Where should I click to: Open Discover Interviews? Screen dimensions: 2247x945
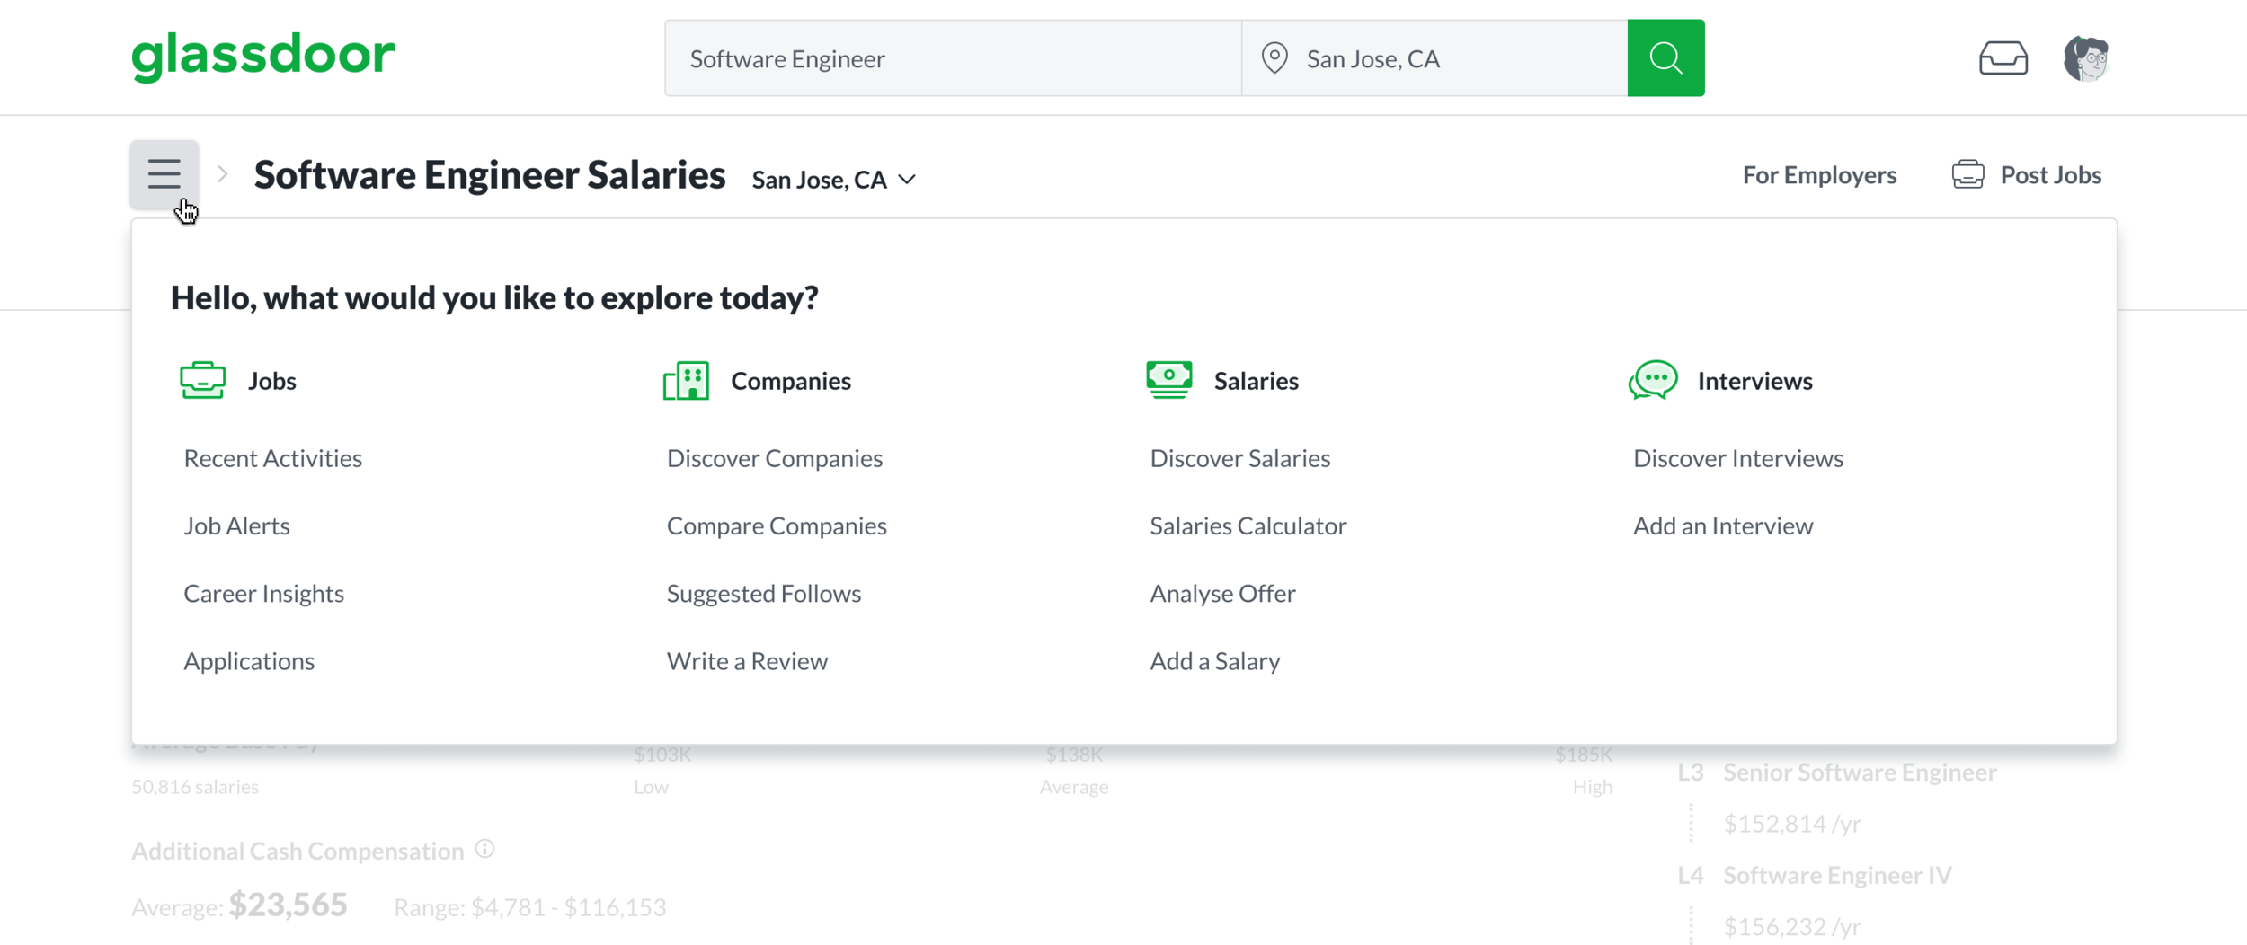pos(1738,458)
